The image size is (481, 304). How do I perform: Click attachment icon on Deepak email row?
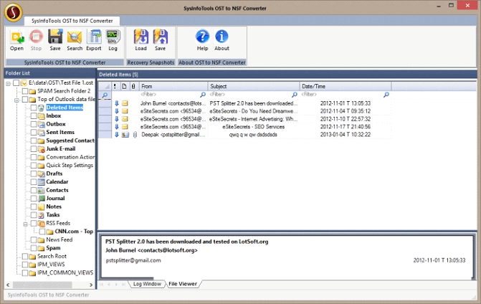tap(135, 135)
